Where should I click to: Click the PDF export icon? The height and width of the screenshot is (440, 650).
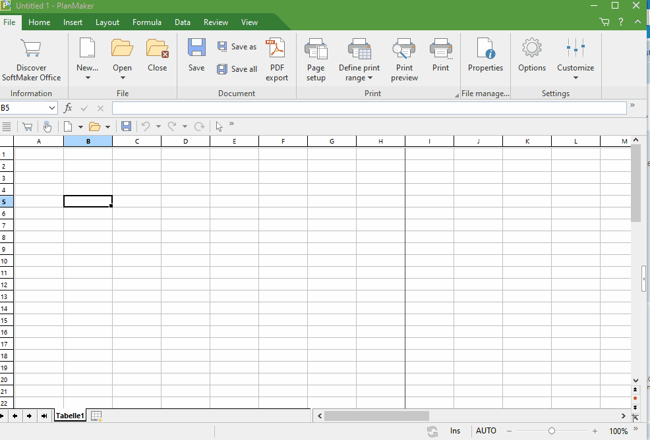pyautogui.click(x=276, y=49)
